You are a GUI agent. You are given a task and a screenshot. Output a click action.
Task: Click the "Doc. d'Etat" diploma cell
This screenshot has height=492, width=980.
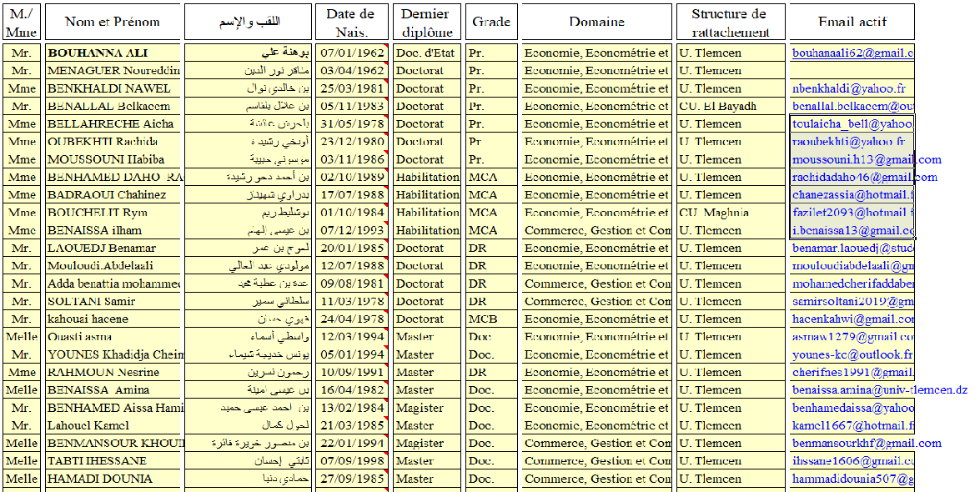(x=426, y=53)
